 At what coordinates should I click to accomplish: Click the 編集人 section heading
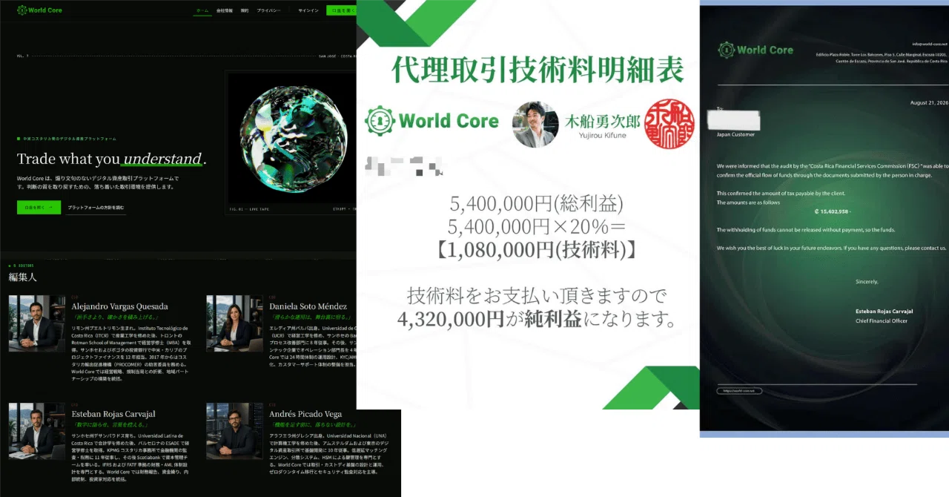(22, 277)
